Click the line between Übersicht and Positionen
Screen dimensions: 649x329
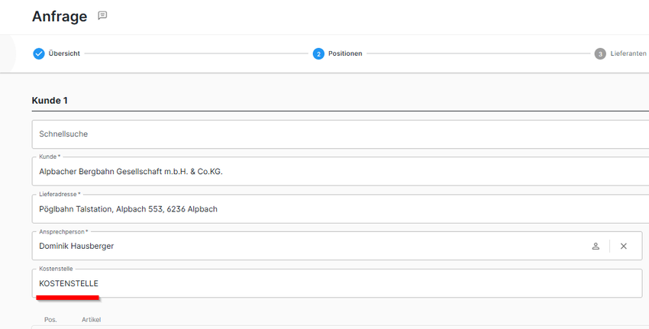tap(195, 53)
